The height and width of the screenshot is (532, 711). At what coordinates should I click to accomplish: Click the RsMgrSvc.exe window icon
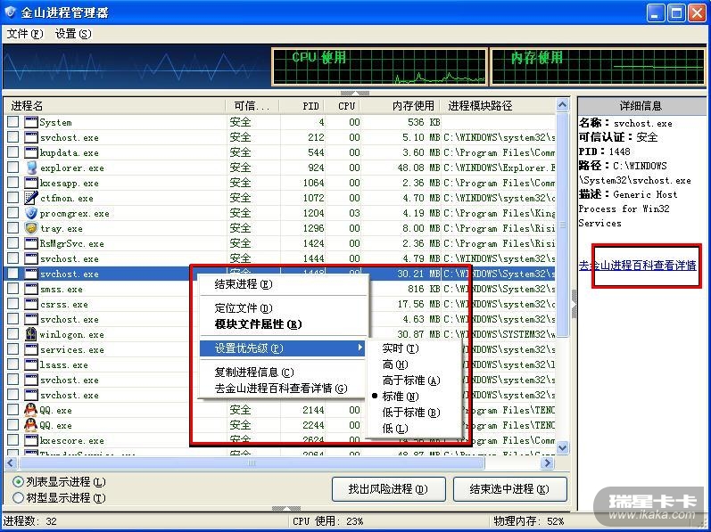tap(31, 243)
